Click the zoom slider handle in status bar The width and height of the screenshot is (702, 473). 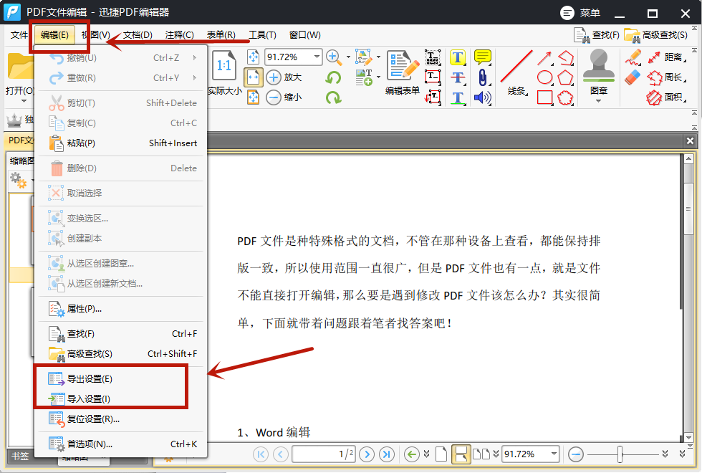pos(620,454)
